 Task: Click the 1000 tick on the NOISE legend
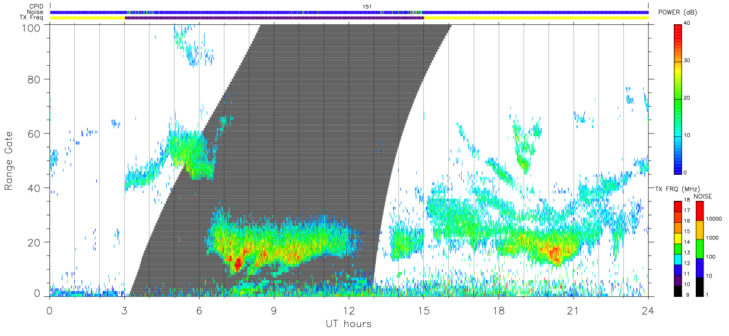714,238
